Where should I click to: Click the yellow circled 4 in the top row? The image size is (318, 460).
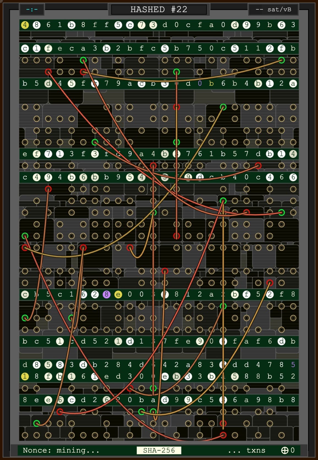(x=25, y=25)
